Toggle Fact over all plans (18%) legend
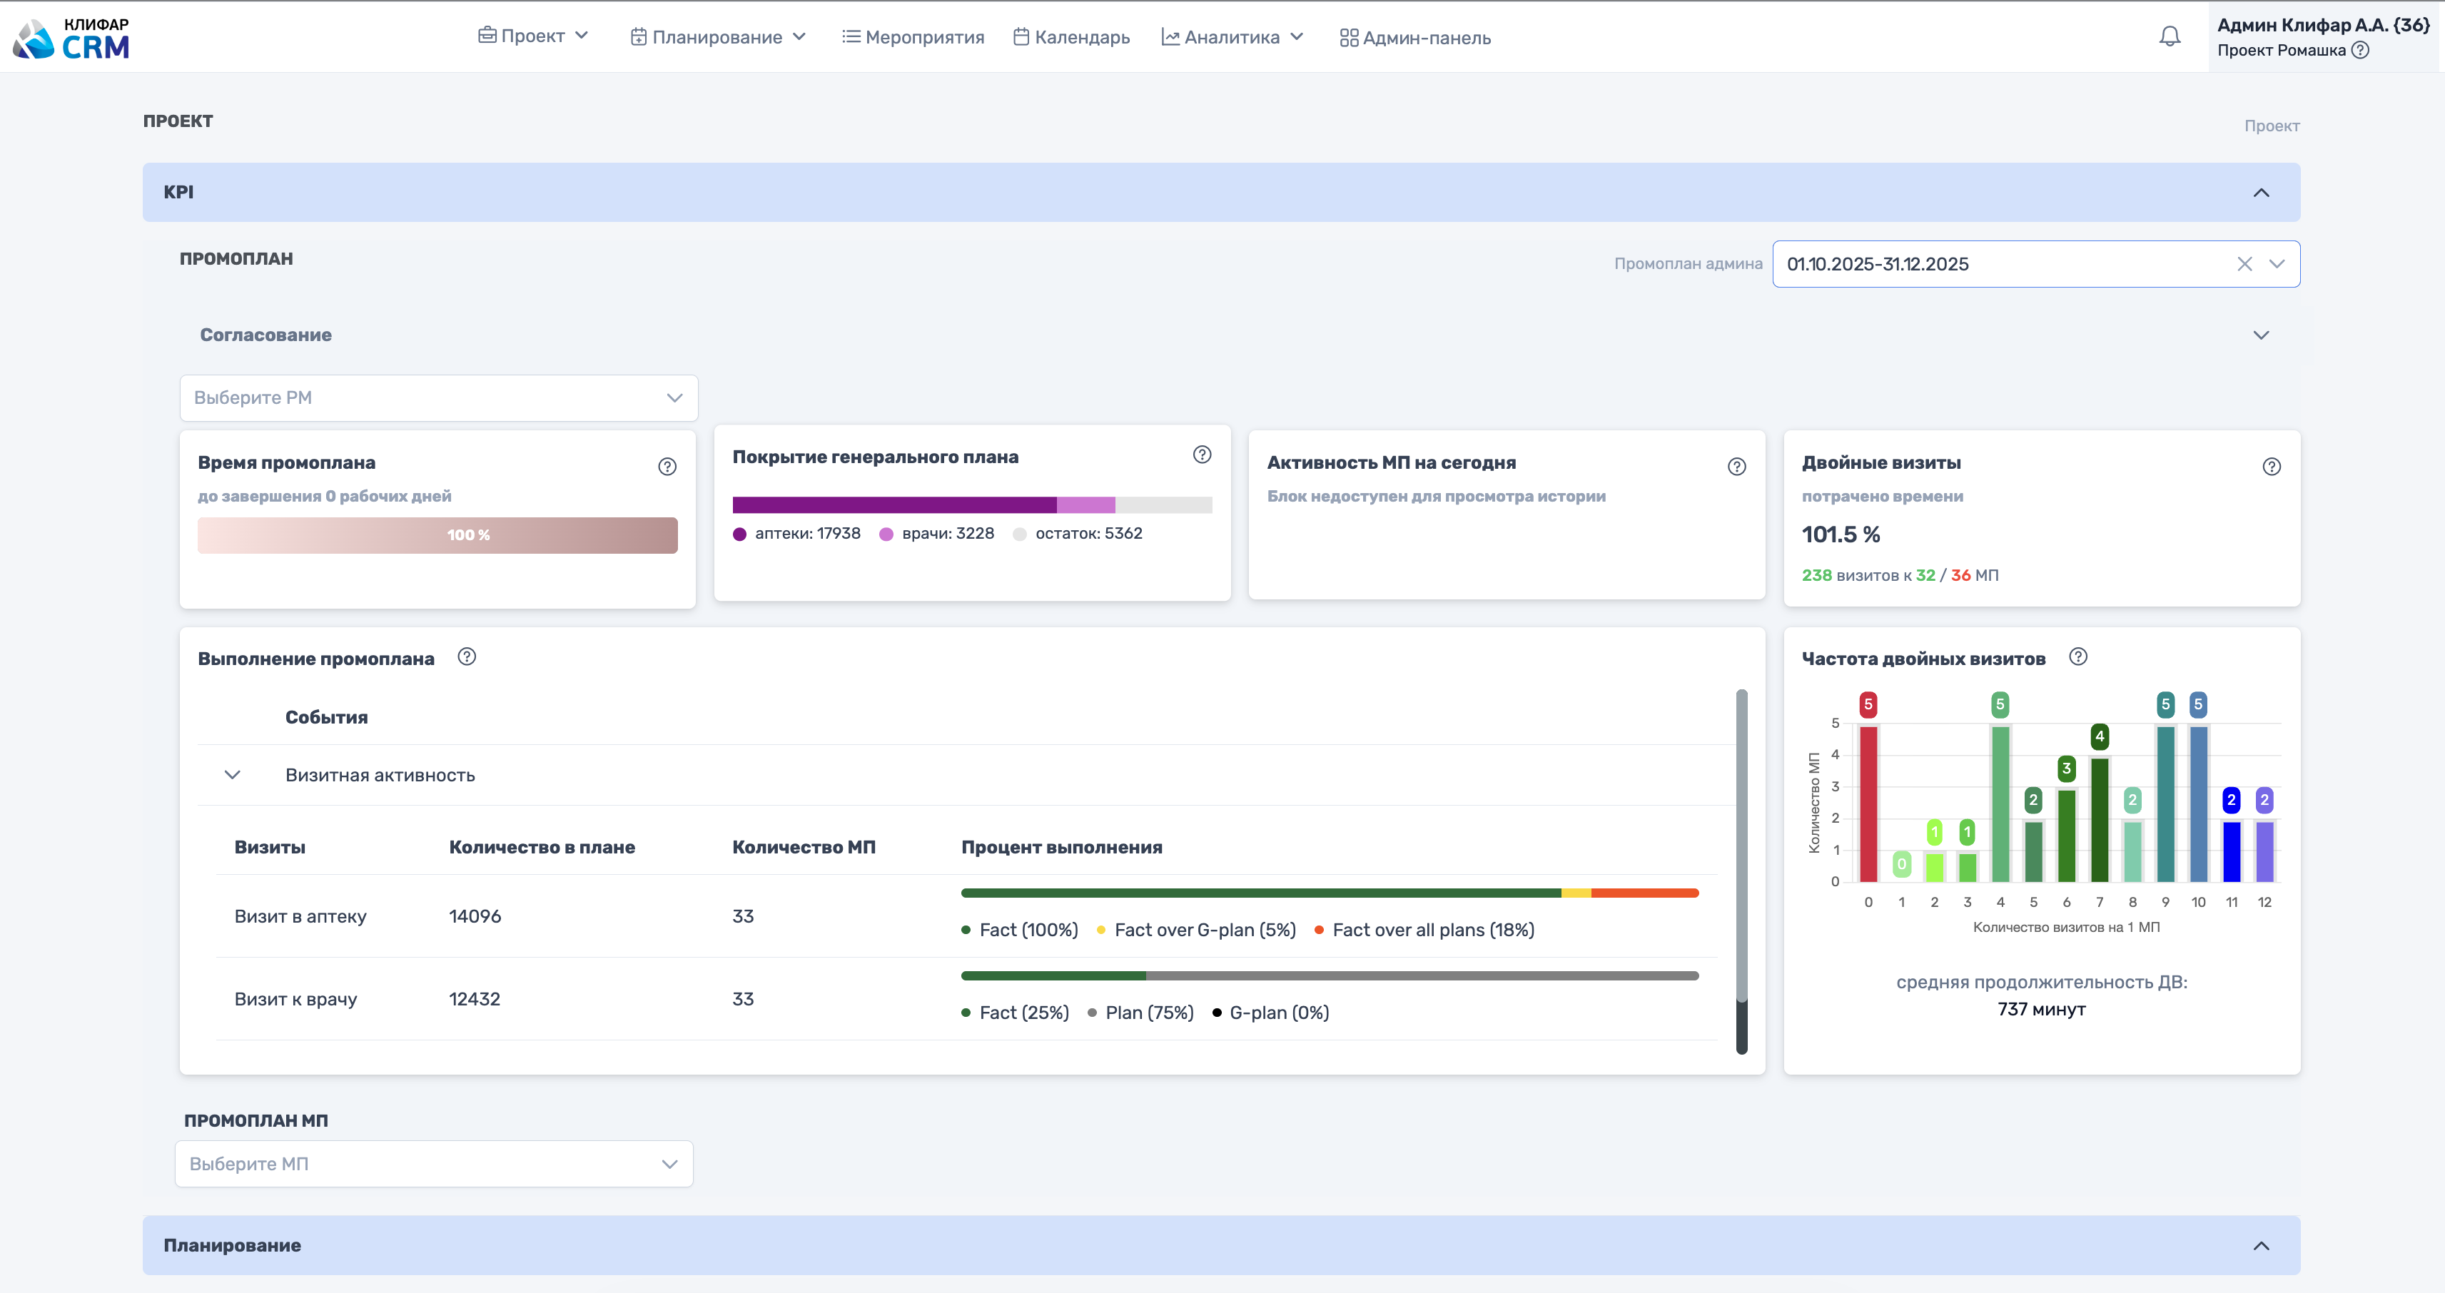 tap(1424, 931)
